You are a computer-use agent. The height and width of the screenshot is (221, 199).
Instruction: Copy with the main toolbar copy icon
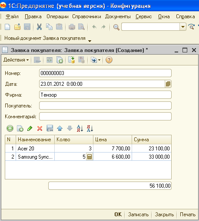(49, 27)
